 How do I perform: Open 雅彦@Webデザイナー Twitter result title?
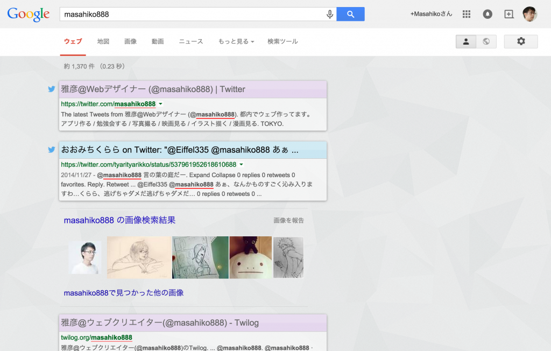coord(153,89)
